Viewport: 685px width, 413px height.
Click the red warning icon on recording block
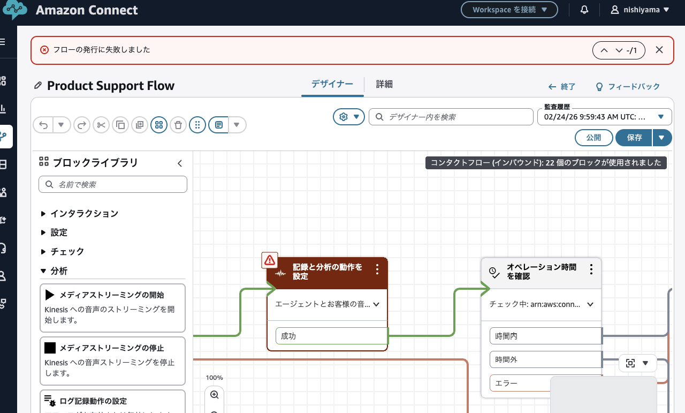point(270,260)
